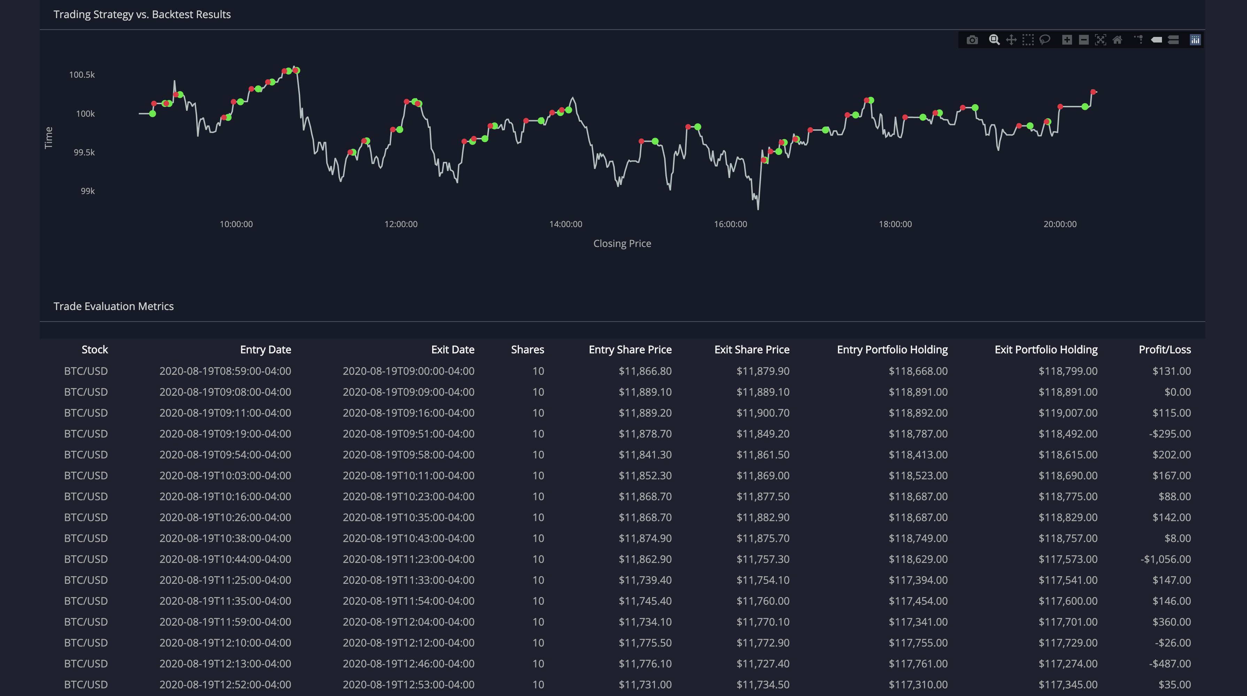Screen dimensions: 1247x696
Task: Select exit date 2020-08-19T12:53:00-04:00
Action: pyautogui.click(x=408, y=685)
